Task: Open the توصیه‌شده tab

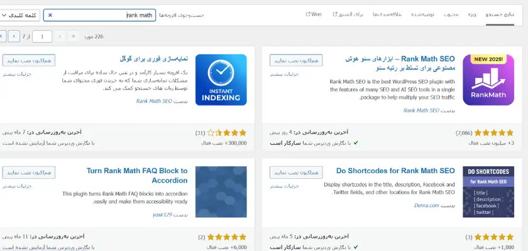Action: pyautogui.click(x=422, y=15)
